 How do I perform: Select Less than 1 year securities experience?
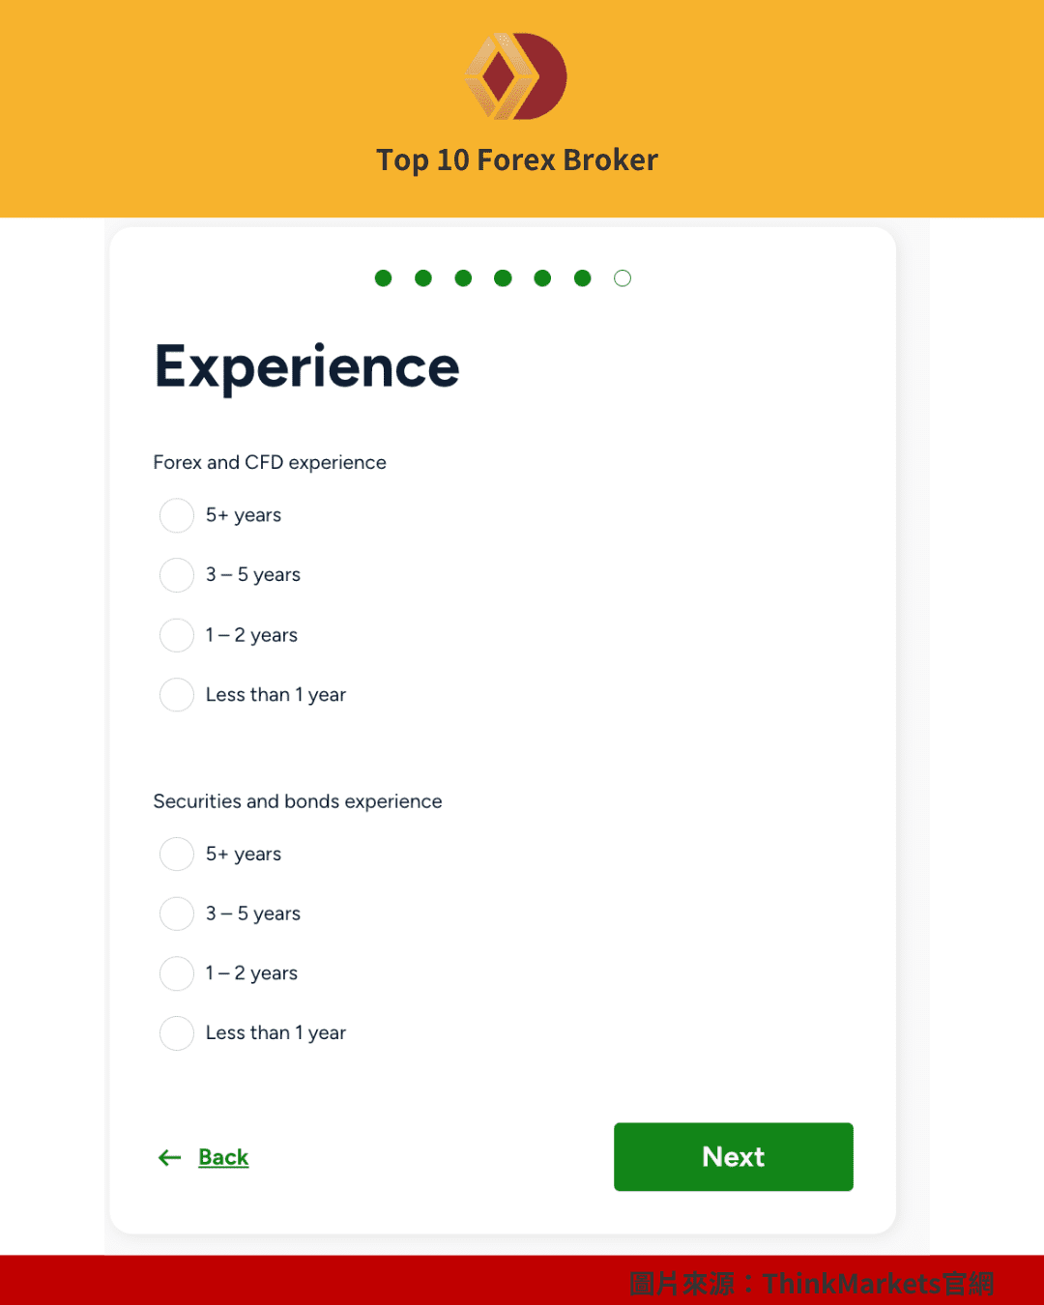(x=177, y=1033)
